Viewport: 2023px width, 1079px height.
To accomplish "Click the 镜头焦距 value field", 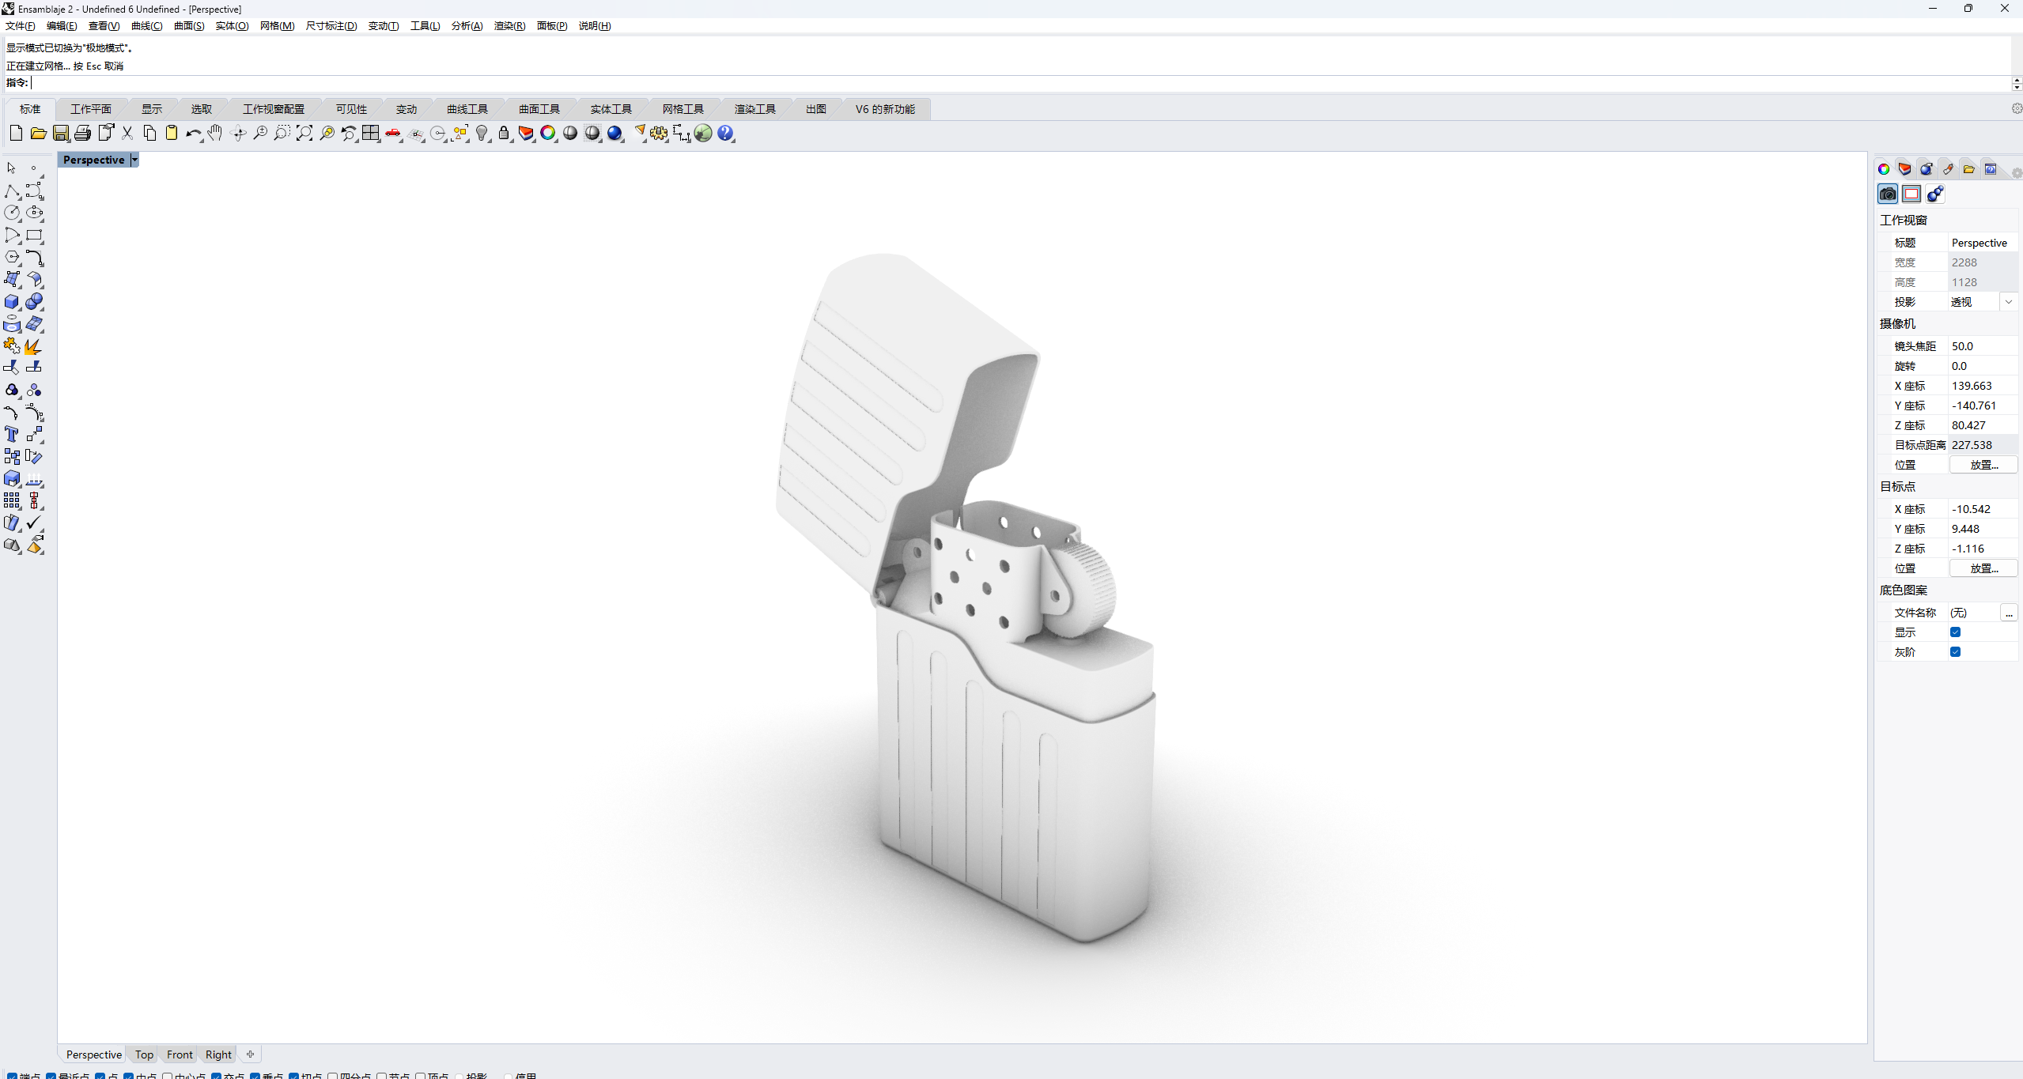I will coord(1983,346).
